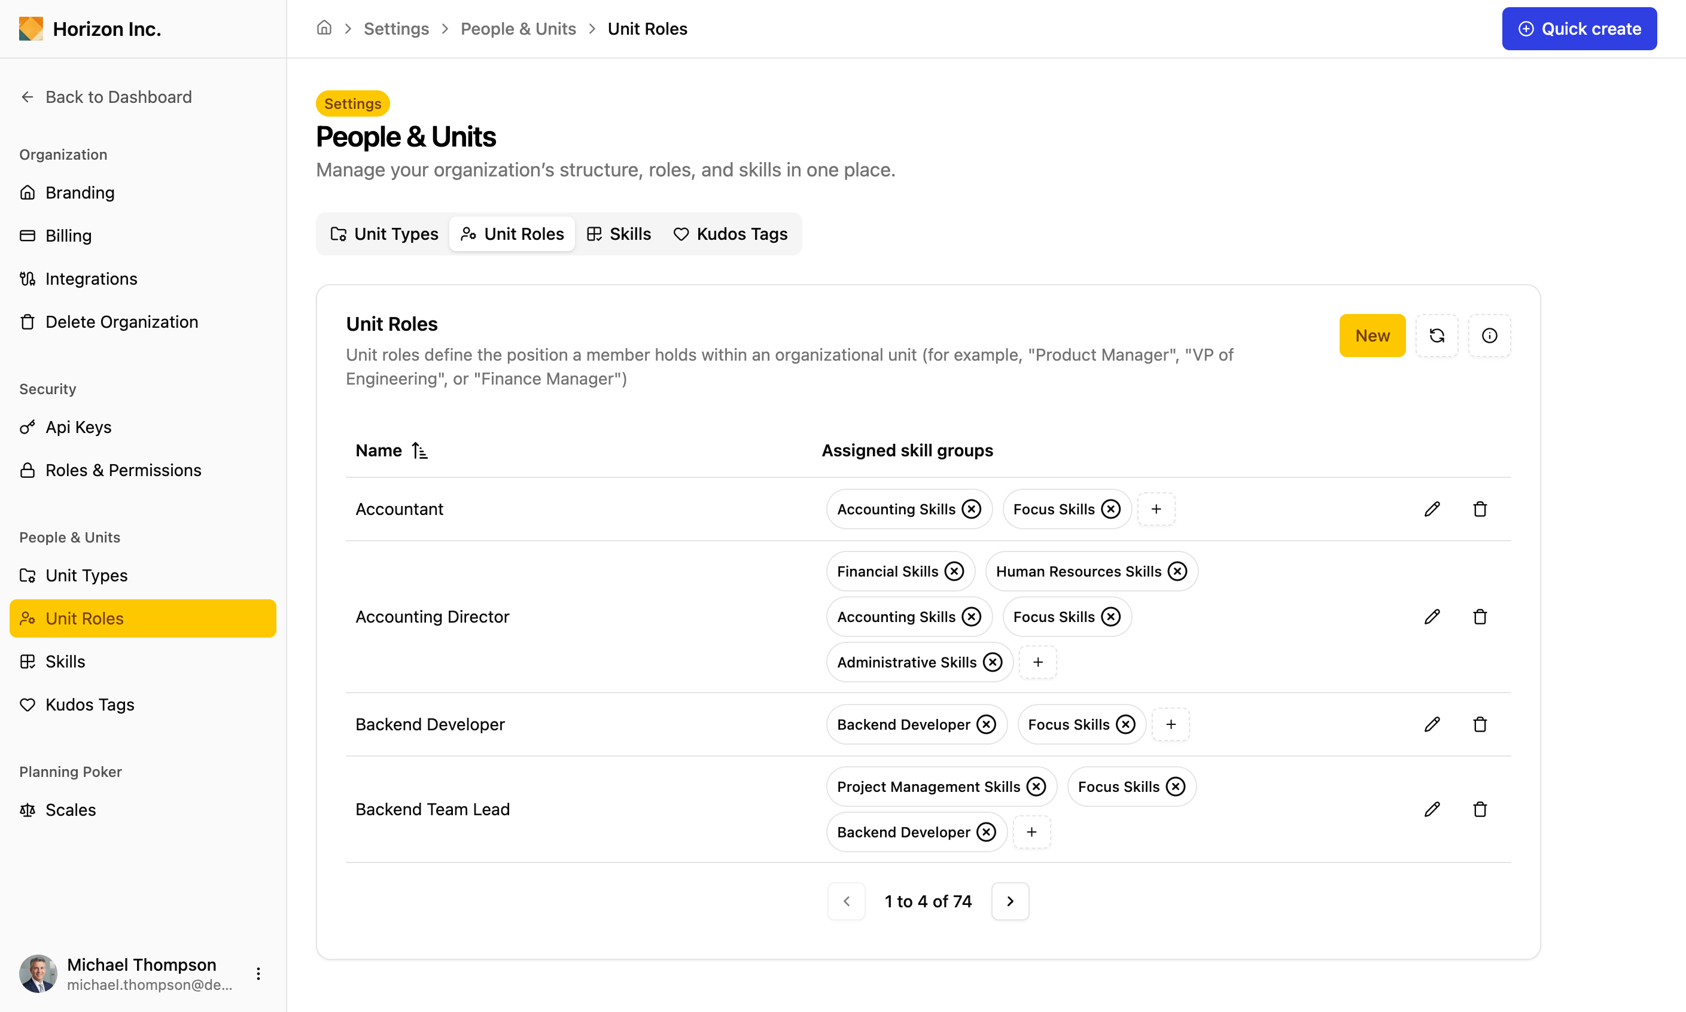The width and height of the screenshot is (1686, 1012).
Task: Click the Settings breadcrumb link
Action: [x=395, y=29]
